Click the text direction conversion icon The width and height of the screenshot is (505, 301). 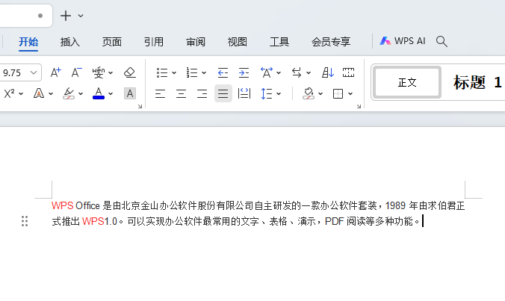(297, 72)
